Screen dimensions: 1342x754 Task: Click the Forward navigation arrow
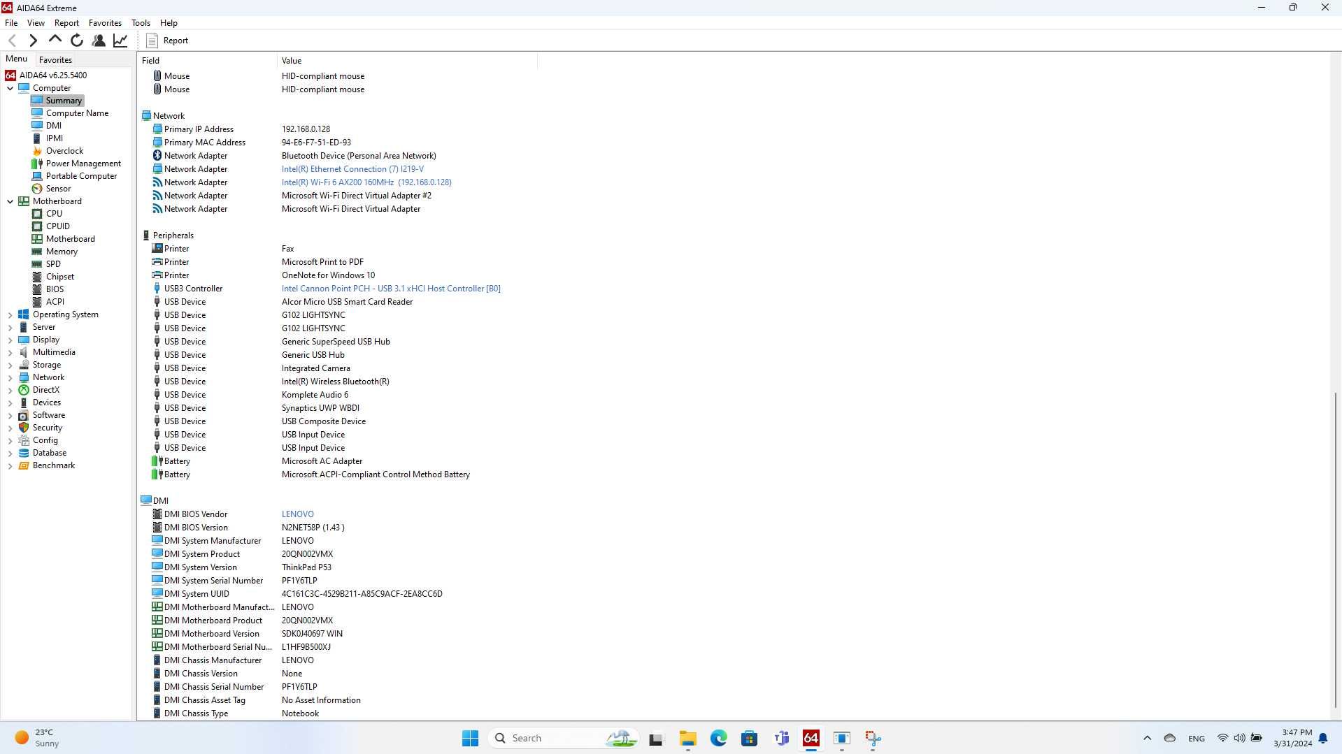33,41
